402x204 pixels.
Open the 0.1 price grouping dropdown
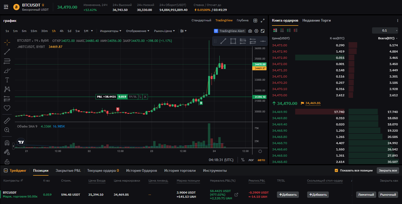[385, 30]
